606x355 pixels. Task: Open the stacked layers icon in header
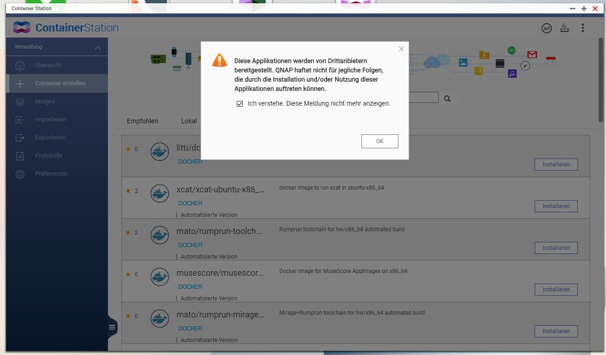564,28
